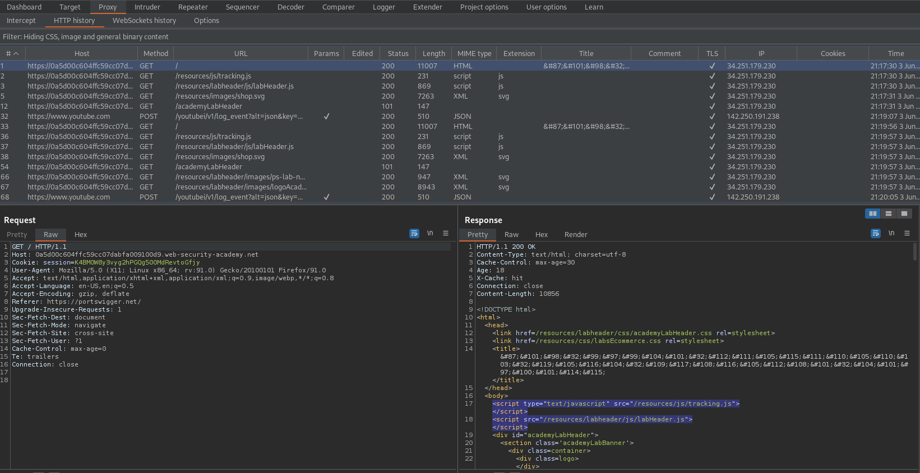Open the Learn tab
Image resolution: width=920 pixels, height=473 pixels.
tap(594, 7)
